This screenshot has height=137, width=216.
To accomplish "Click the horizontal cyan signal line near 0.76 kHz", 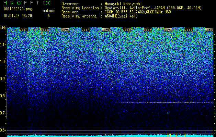I will pos(165,102).
